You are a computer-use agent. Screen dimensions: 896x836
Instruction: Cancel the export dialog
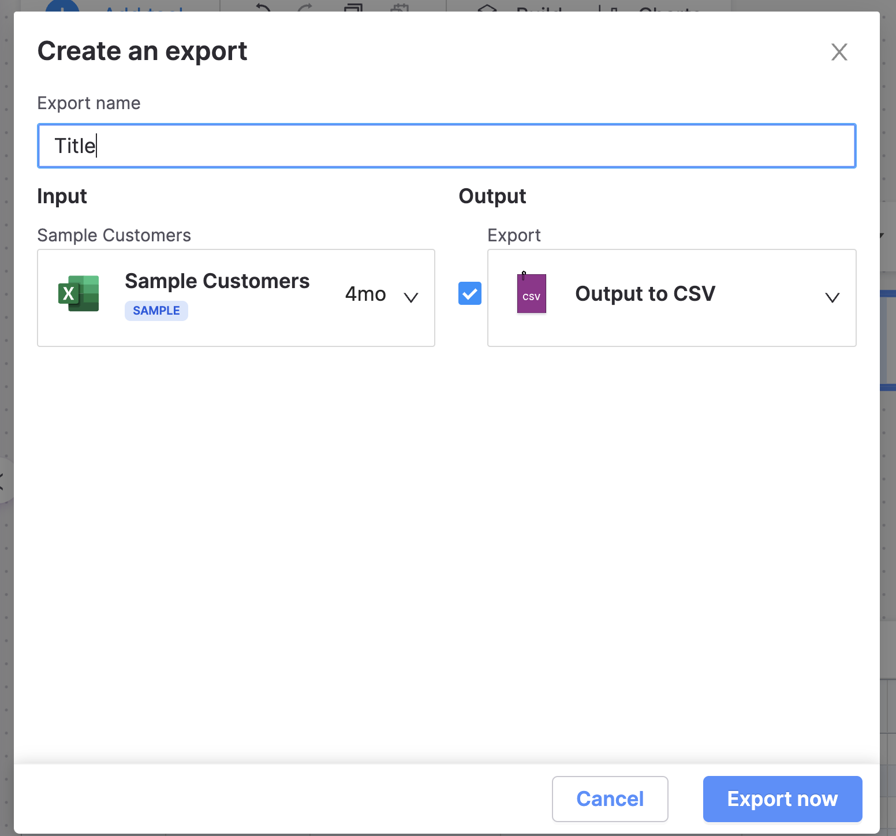[x=610, y=799]
